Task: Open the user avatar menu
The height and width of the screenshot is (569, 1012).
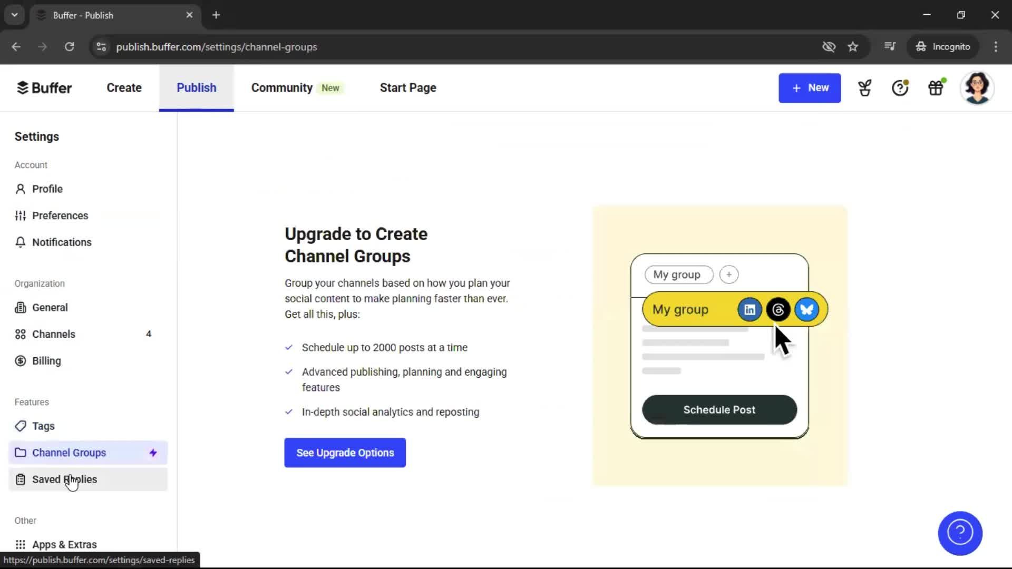Action: (977, 88)
